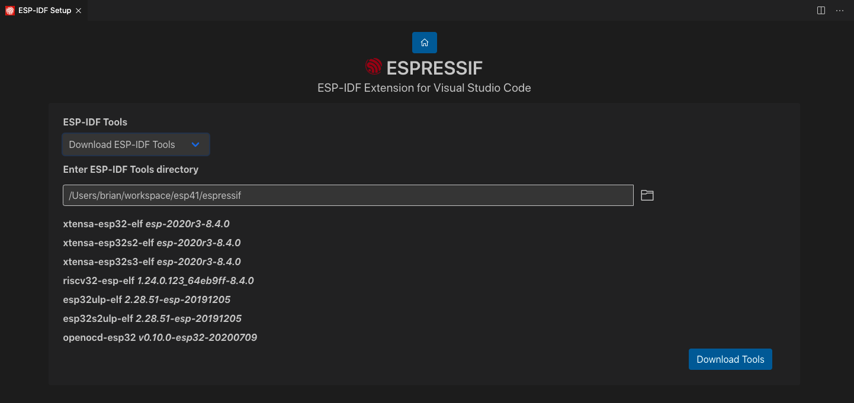Open the More Actions ellipsis menu
This screenshot has width=854, height=403.
(840, 10)
